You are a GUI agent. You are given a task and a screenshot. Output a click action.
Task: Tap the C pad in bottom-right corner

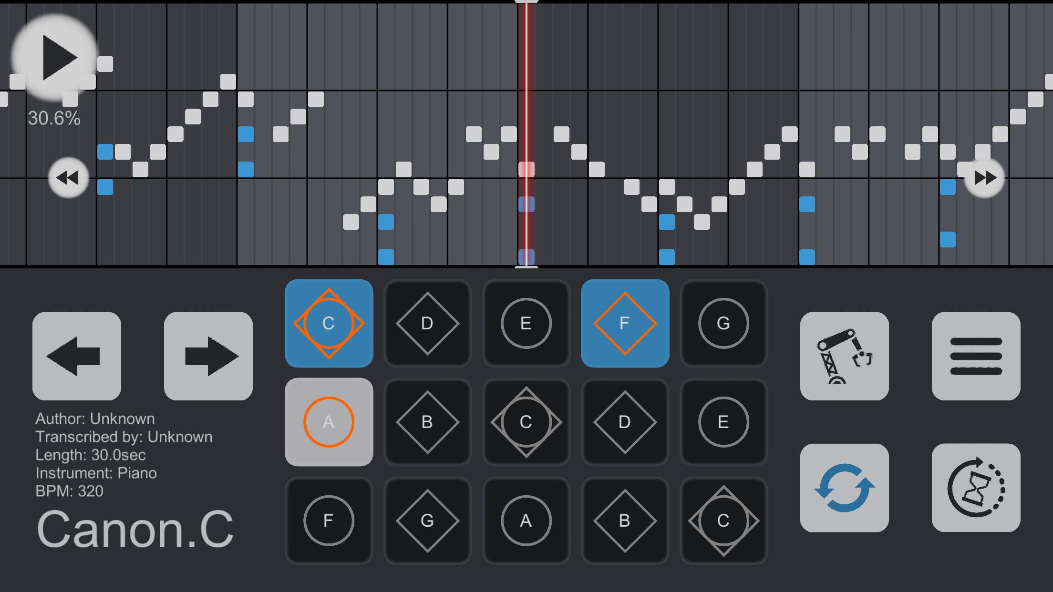click(723, 521)
